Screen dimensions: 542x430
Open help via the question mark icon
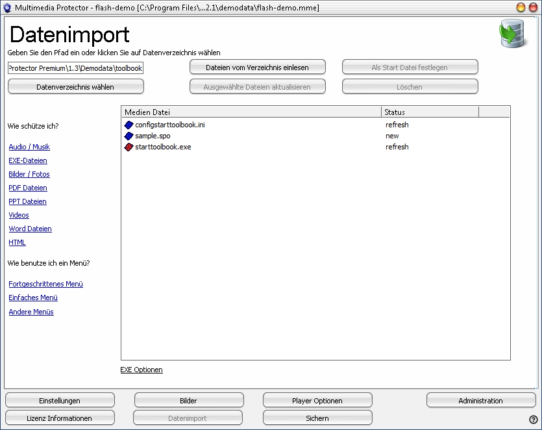533,420
